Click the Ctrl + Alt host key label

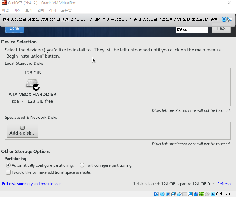point(223,194)
